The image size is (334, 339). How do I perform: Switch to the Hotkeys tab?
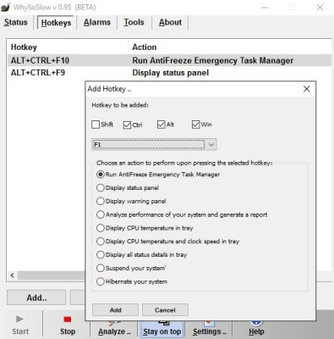click(x=56, y=23)
